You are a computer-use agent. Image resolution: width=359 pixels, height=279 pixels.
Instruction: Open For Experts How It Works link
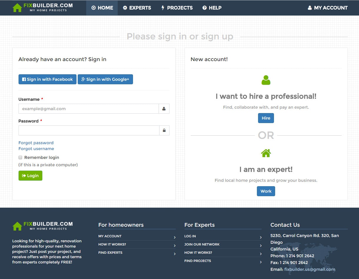pos(198,253)
